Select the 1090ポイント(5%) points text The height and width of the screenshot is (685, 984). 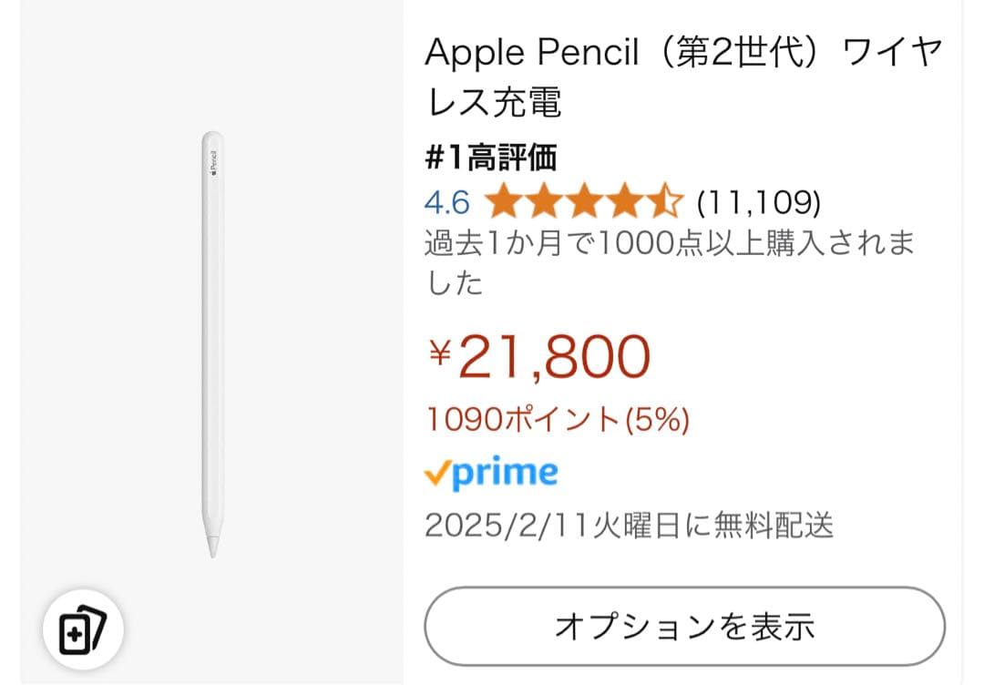[559, 420]
